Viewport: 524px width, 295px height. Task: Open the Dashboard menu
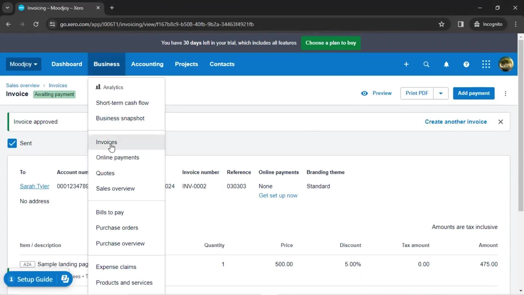coord(67,64)
